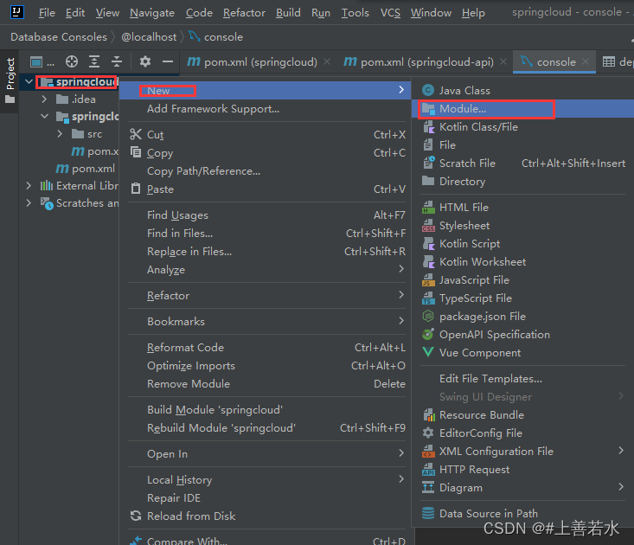Click Database Consoles breadcrumb
Image resolution: width=634 pixels, height=545 pixels.
tap(59, 37)
